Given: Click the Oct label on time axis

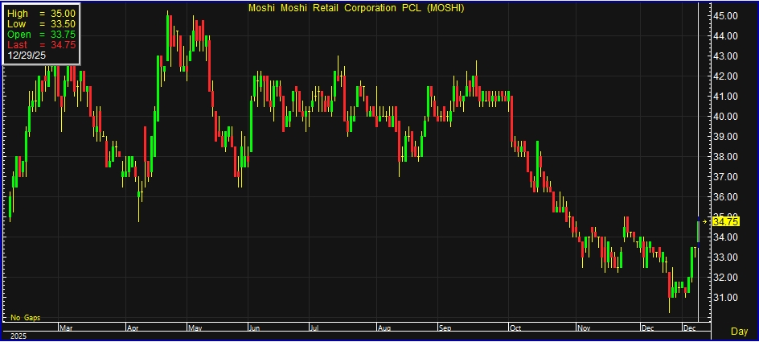Looking at the screenshot, I should tap(514, 328).
